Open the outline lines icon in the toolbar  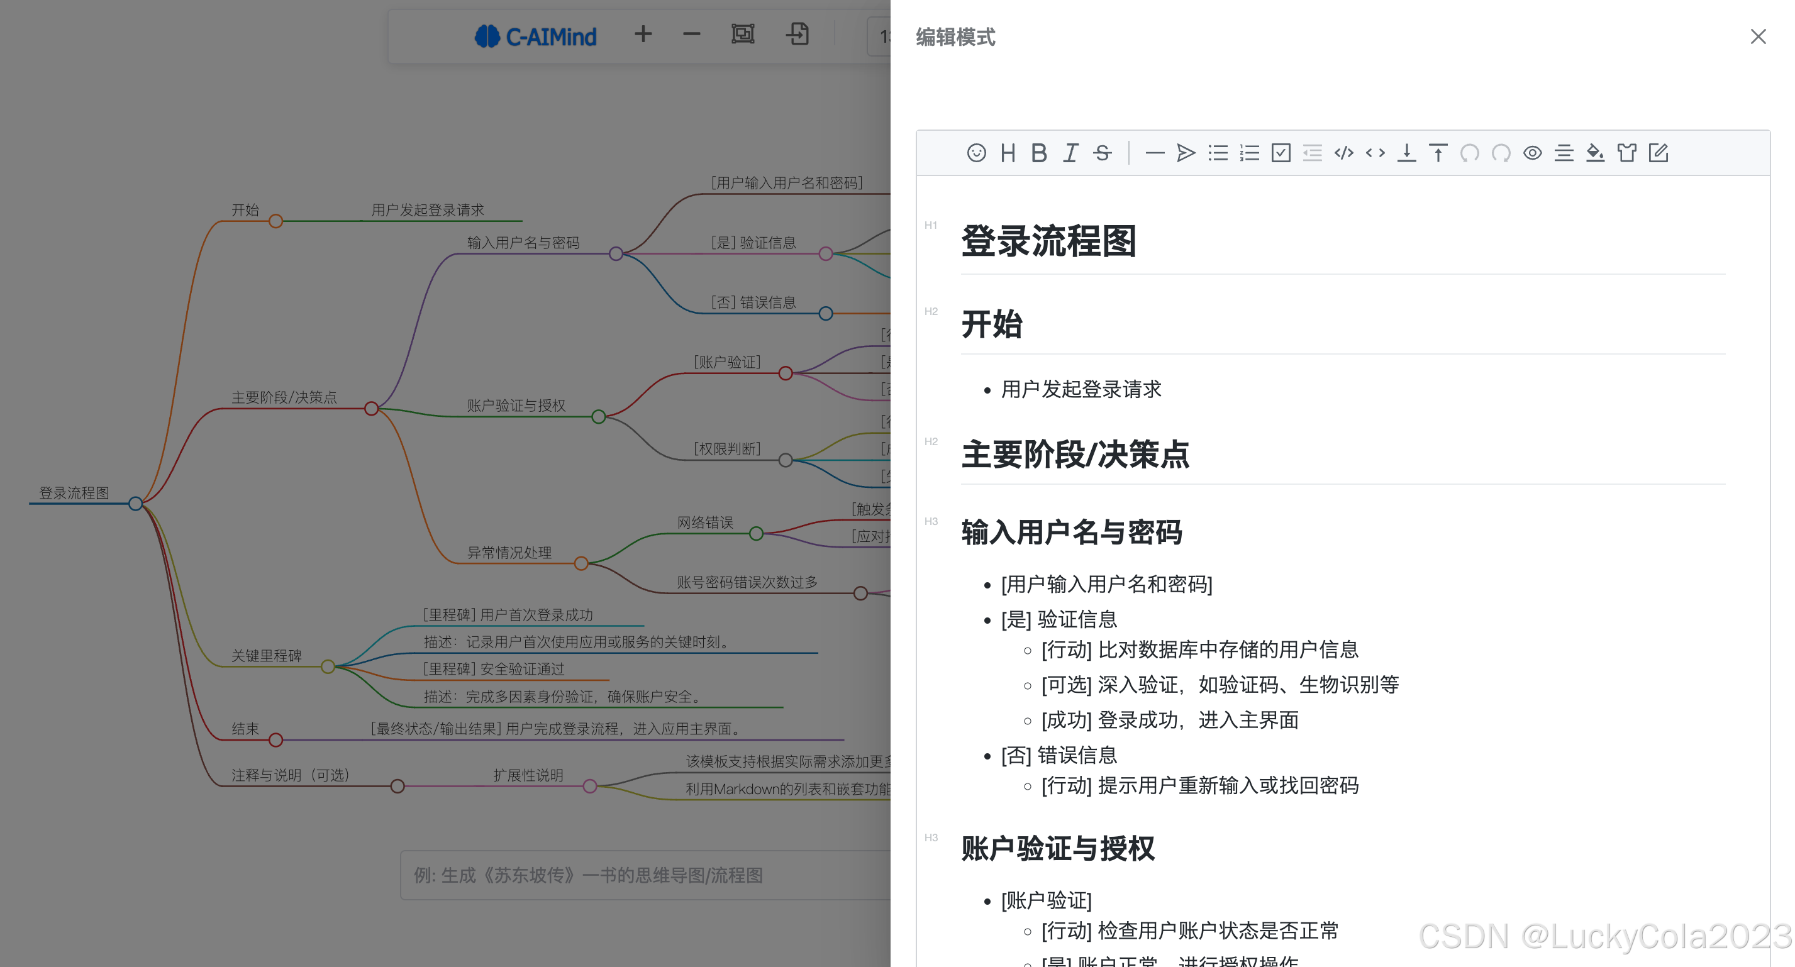point(1564,153)
